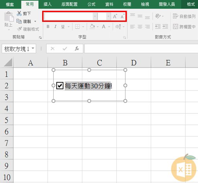Open the font name dropdown arrow
This screenshot has width=198, height=183.
95,16
